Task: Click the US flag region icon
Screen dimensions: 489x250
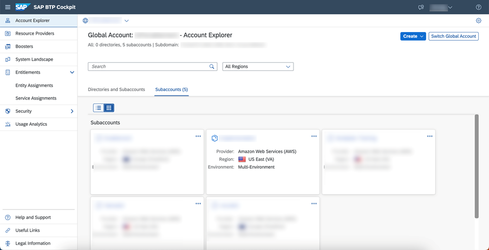Action: click(x=242, y=159)
